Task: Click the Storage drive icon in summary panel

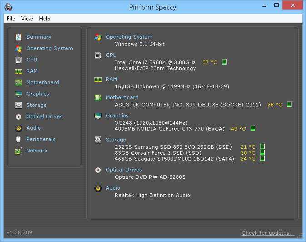Action: coord(98,140)
